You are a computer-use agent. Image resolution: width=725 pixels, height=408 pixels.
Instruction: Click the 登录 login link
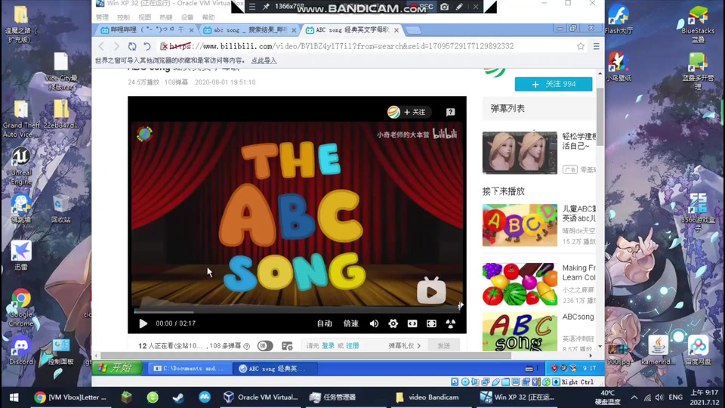(329, 345)
